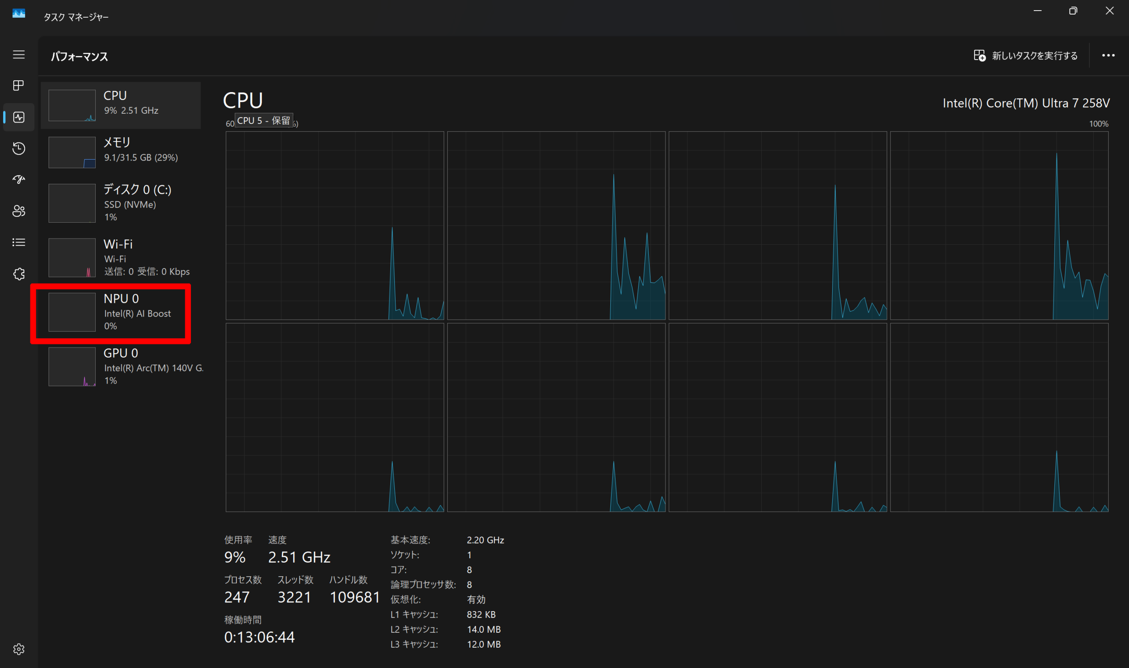
Task: Click the Task Manager title bar icon
Action: pyautogui.click(x=19, y=14)
